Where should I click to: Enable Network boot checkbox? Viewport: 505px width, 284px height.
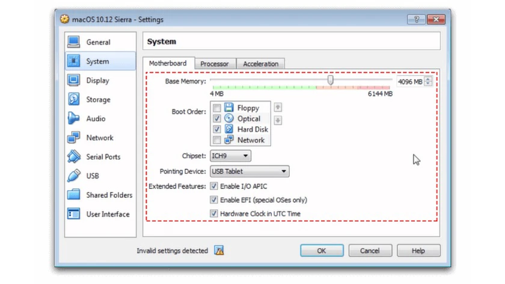tap(217, 140)
